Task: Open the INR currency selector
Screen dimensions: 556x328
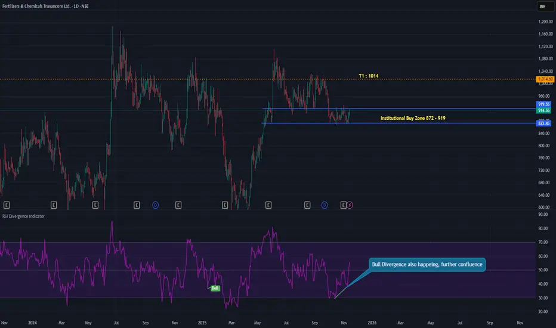Action: 545,7
